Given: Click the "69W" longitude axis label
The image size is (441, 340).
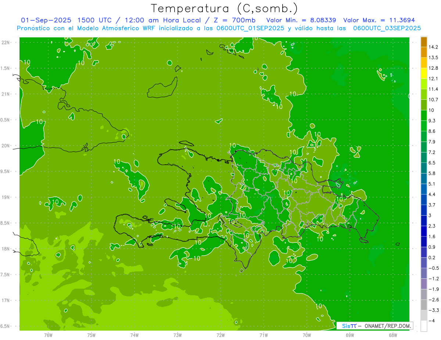Looking at the screenshot, I should tap(350, 335).
